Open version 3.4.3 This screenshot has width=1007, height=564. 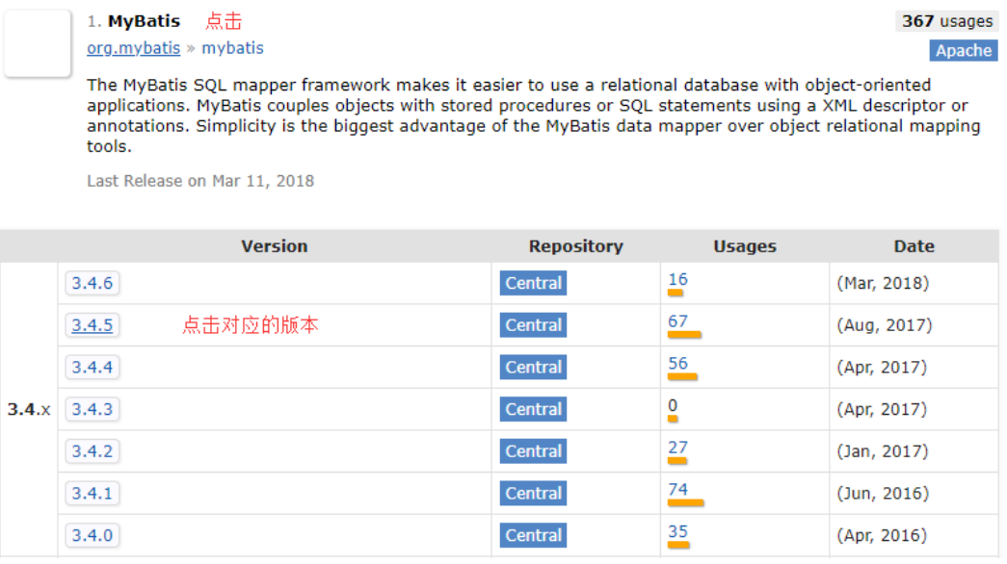92,409
